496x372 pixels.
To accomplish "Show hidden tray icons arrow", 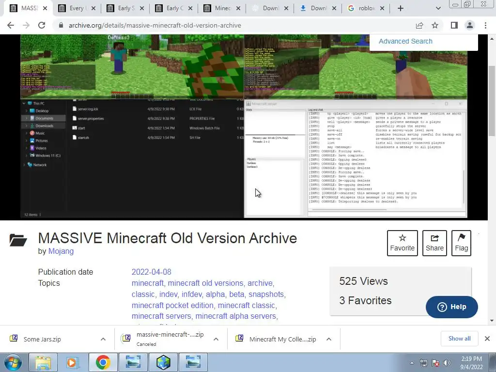I will 412,363.
